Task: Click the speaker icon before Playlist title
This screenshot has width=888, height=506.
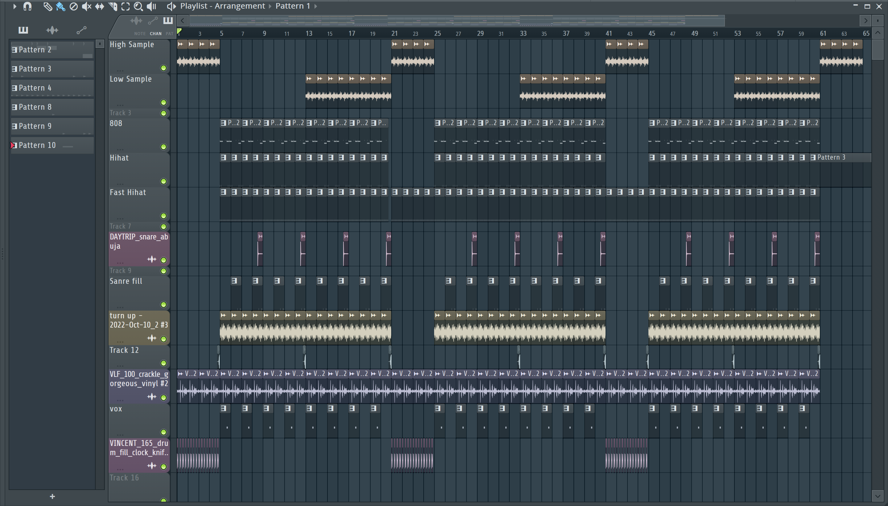Action: coord(171,6)
